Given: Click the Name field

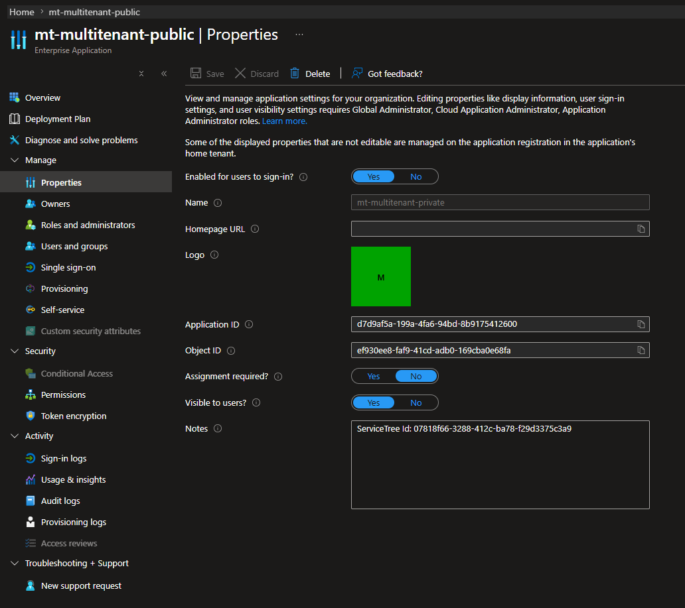Looking at the screenshot, I should pos(500,202).
